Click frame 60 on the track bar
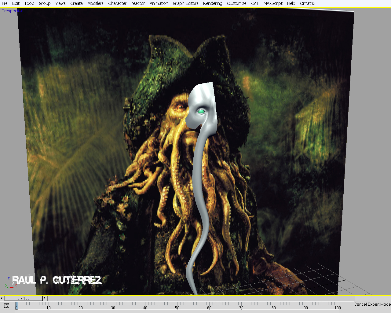 209,307
